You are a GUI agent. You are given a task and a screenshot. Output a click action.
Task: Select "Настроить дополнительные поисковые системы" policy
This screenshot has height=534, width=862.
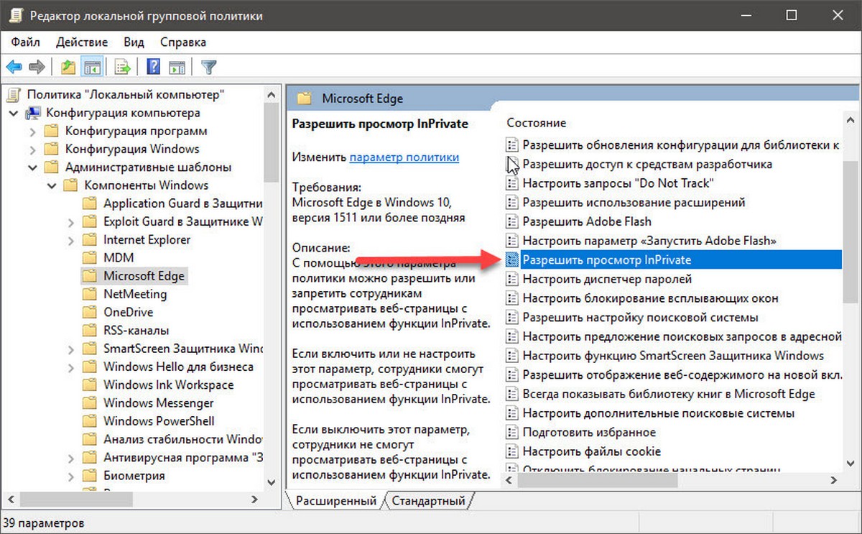[659, 413]
